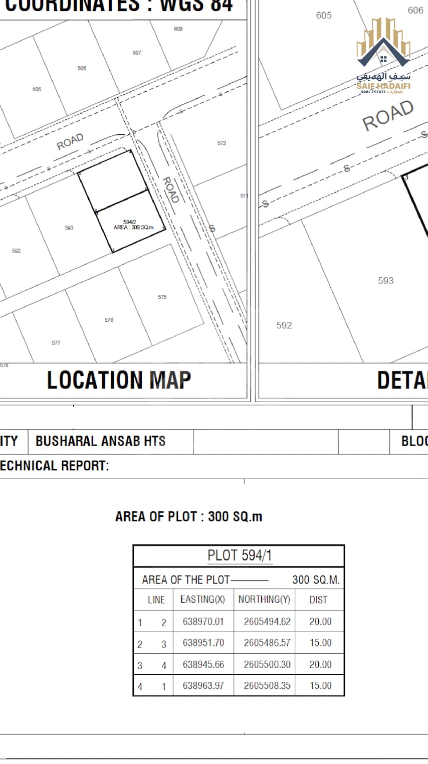Select the EASTING(X) column header
The height and width of the screenshot is (764, 428).
(202, 599)
